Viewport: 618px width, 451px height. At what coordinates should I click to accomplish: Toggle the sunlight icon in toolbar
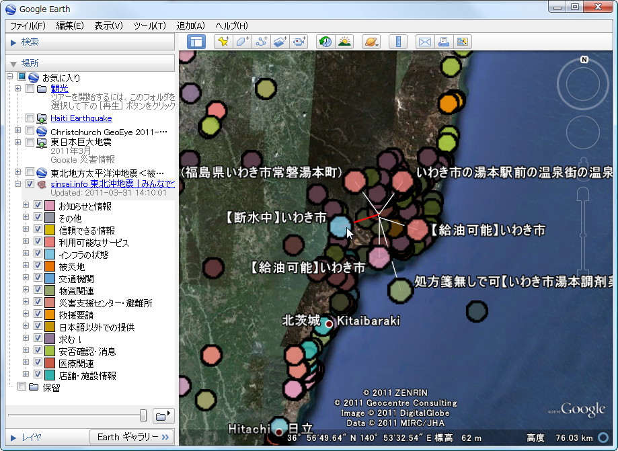[344, 42]
